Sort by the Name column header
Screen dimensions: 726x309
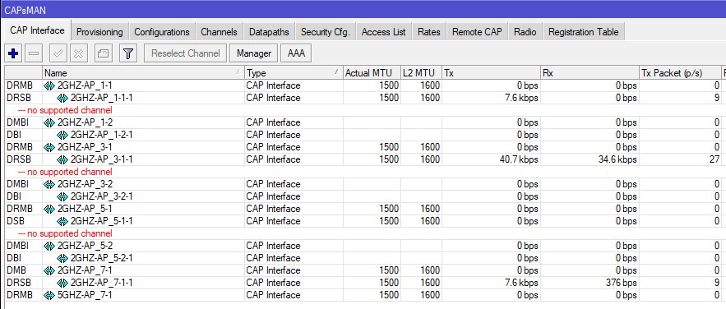pyautogui.click(x=143, y=73)
